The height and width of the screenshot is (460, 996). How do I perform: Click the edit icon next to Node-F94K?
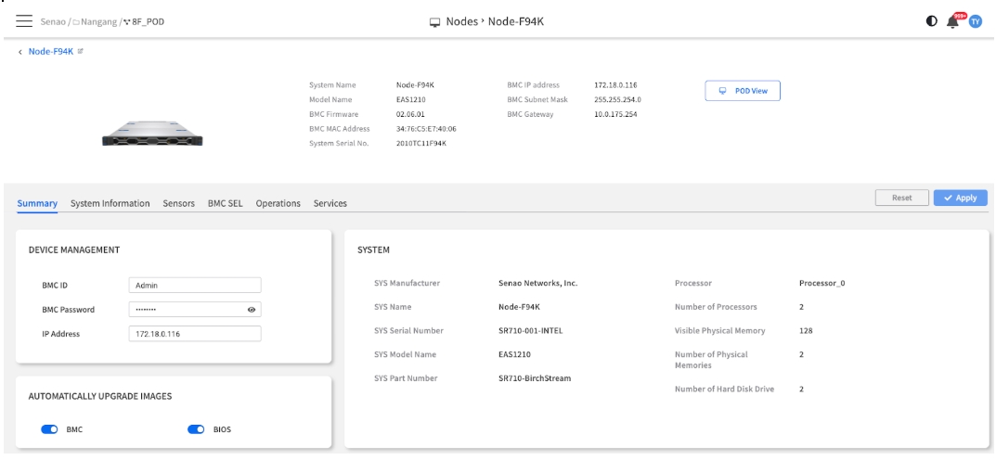tap(79, 52)
